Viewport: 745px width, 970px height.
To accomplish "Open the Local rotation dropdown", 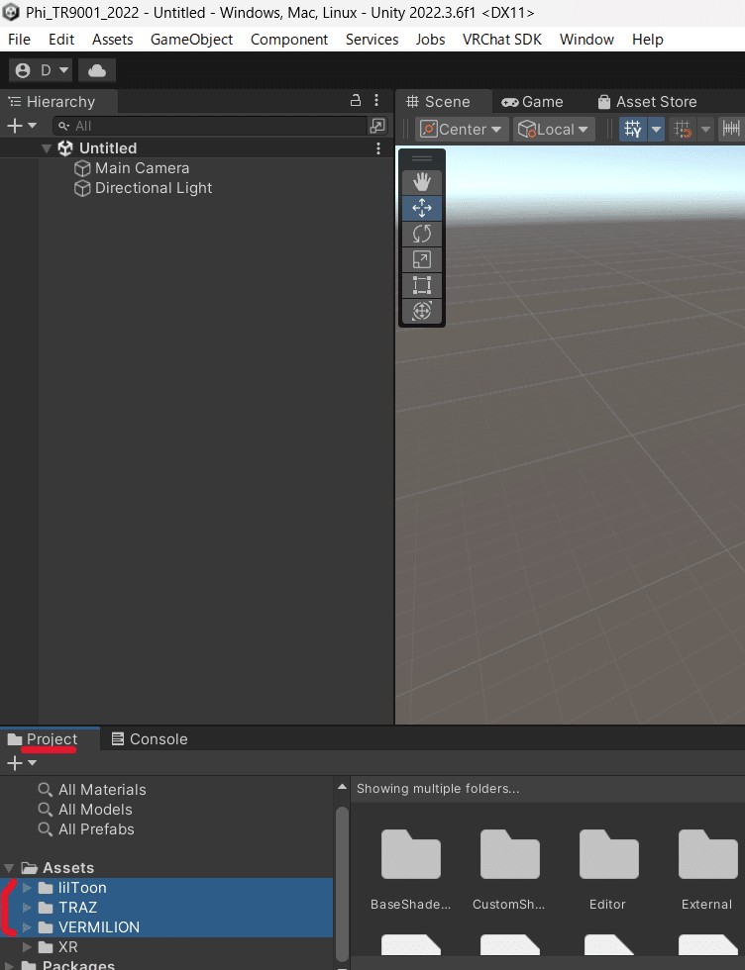I will (554, 130).
